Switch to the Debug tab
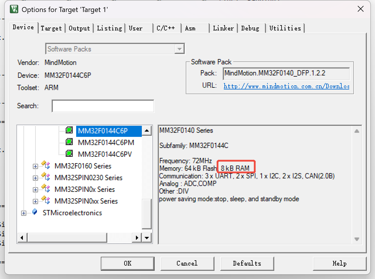 click(252, 28)
